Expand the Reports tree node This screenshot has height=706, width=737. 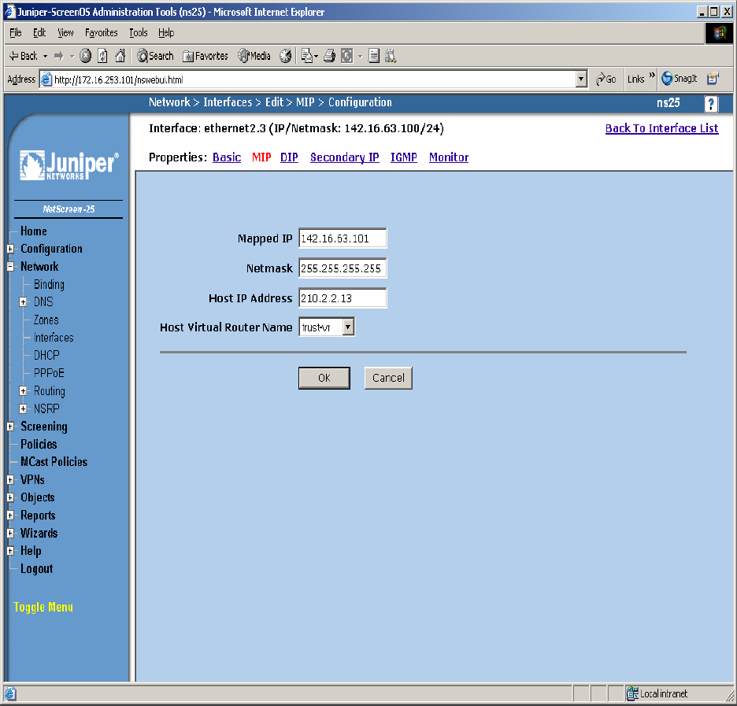point(10,516)
